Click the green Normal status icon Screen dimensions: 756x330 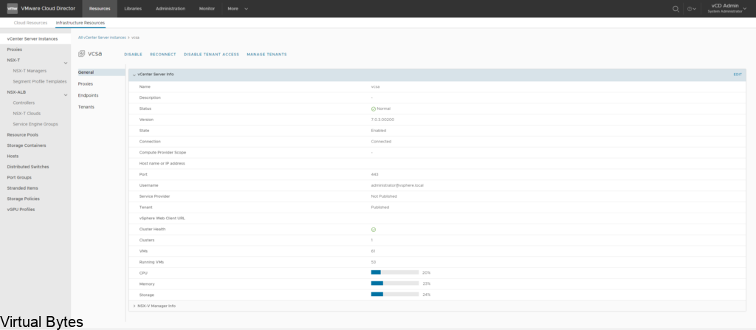point(373,109)
